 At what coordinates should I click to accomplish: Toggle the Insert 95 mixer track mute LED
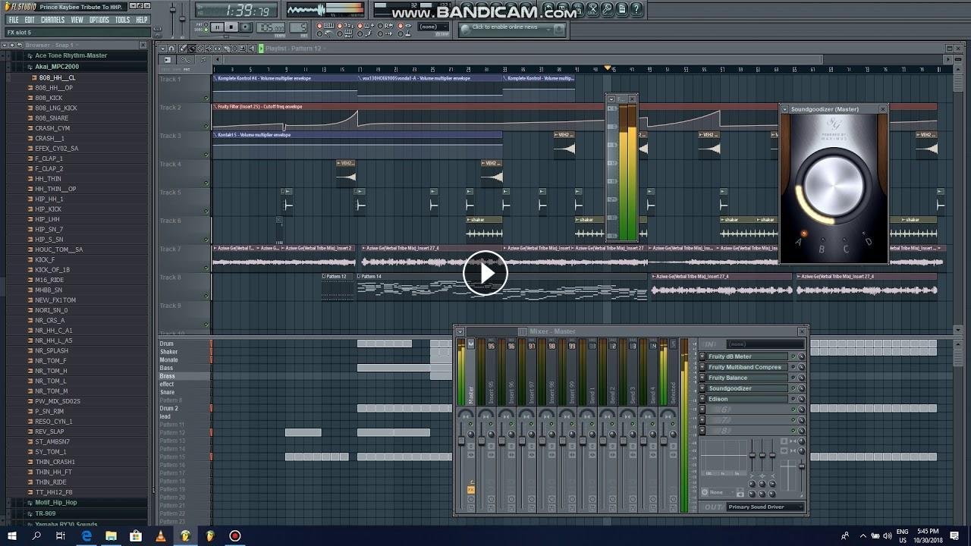click(491, 424)
